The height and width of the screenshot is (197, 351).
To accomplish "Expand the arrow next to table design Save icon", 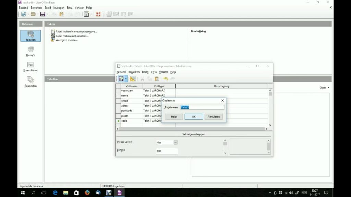I will click(126, 79).
